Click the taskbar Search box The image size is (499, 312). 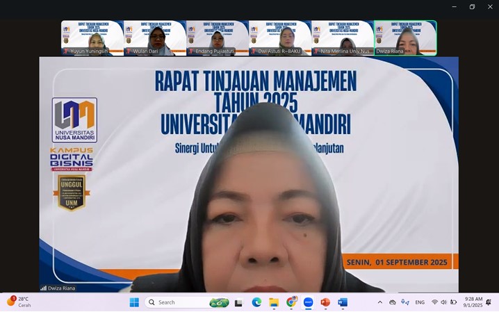coord(188,302)
